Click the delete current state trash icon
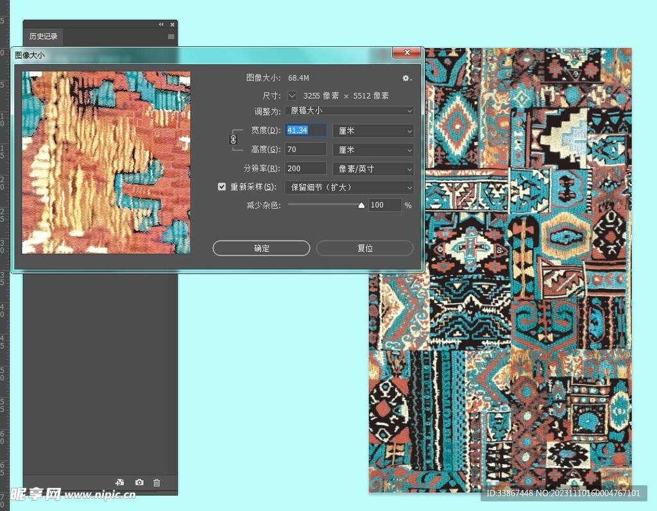This screenshot has width=657, height=511. [x=157, y=482]
